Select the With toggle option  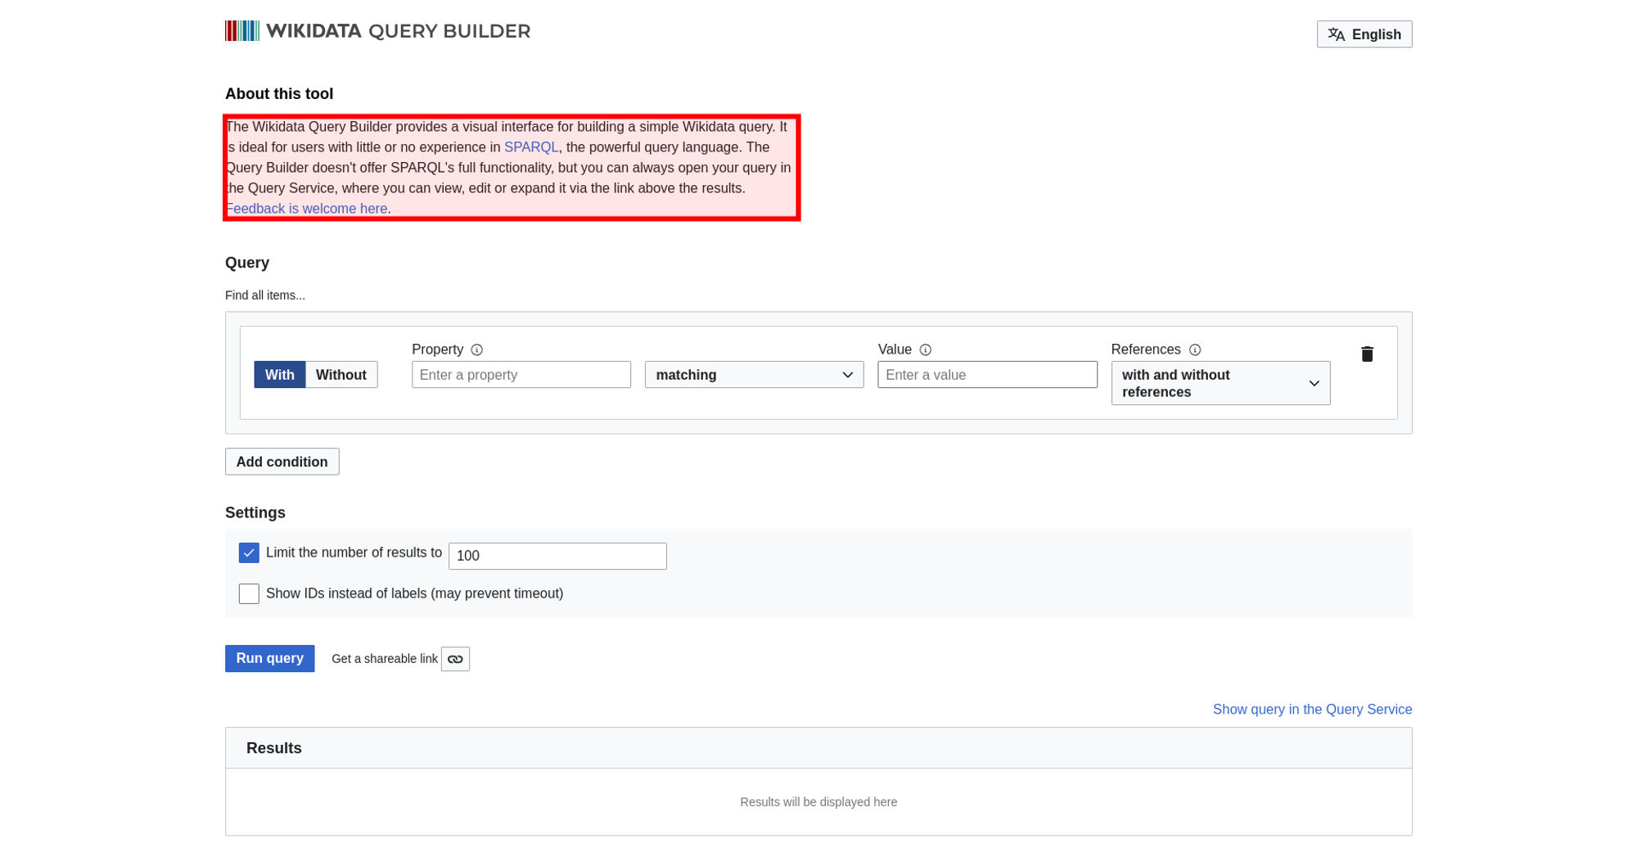[279, 375]
